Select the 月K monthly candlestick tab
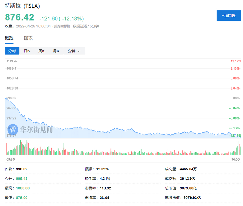Viewport: 243px width, 206px height. tap(56, 51)
